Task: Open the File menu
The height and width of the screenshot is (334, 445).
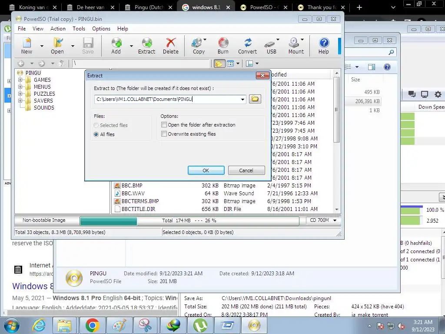Action: click(x=22, y=29)
